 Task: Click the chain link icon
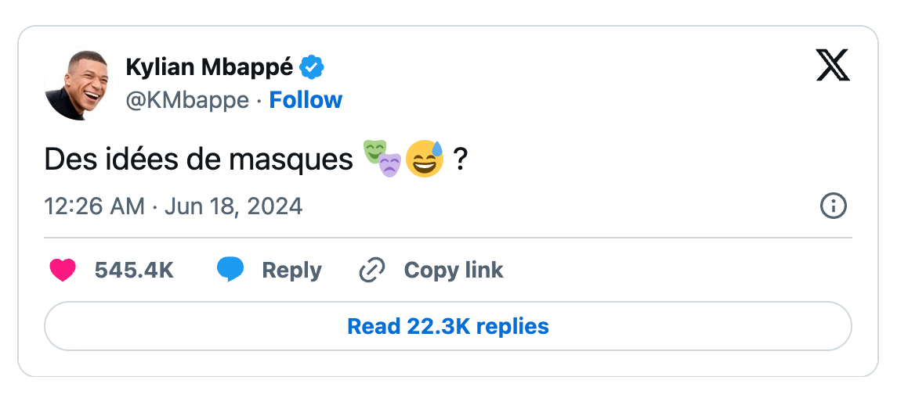[371, 271]
